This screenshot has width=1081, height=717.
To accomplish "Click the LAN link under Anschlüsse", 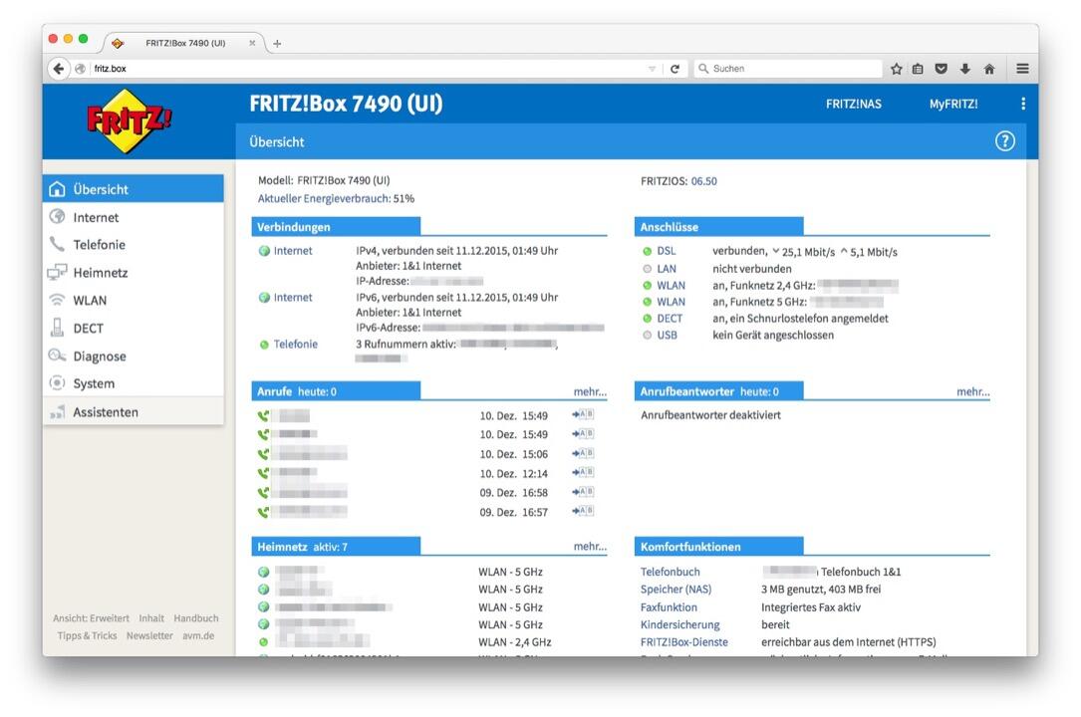I will point(666,269).
